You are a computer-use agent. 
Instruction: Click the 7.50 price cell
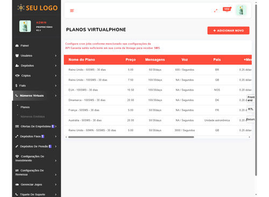131,80
